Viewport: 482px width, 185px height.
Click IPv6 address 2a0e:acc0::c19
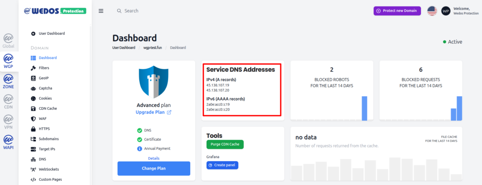[x=218, y=104]
